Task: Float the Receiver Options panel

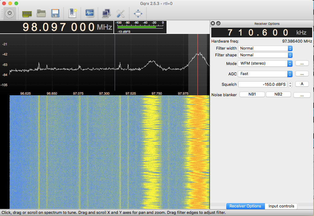Action: [218, 24]
